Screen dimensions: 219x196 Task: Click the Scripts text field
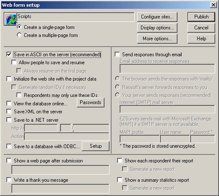tap(76, 17)
